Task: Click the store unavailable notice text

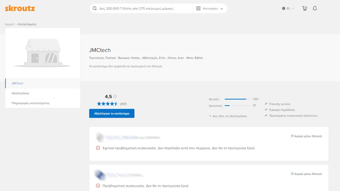Action: [x=126, y=66]
